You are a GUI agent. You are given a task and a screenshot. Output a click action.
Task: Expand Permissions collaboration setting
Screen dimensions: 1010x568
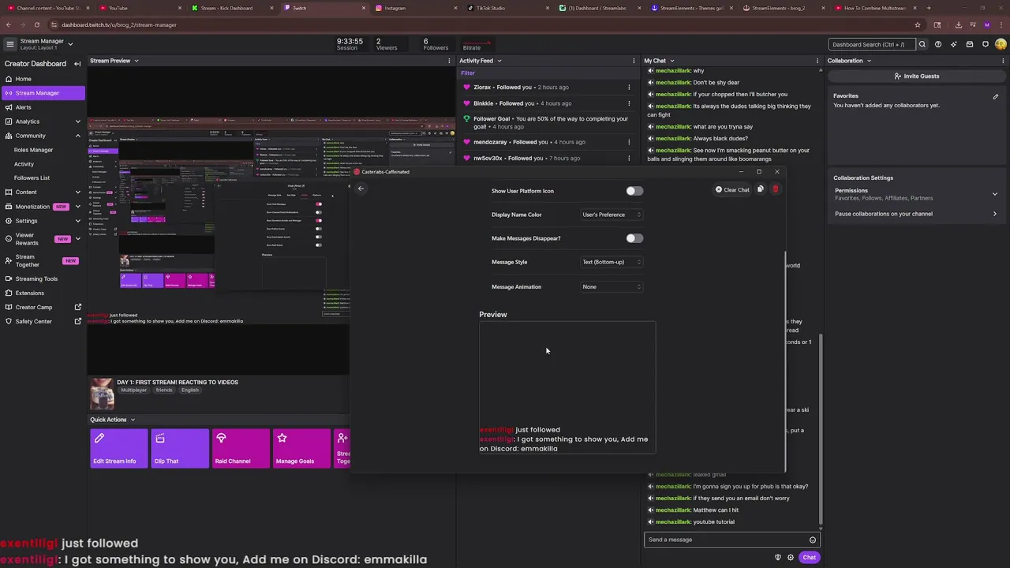coord(994,194)
